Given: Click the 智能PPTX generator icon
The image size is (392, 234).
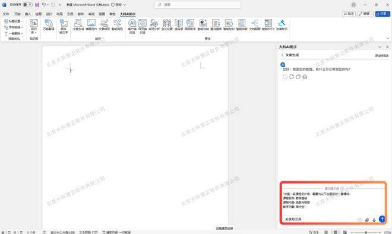Looking at the screenshot, I should (268, 25).
